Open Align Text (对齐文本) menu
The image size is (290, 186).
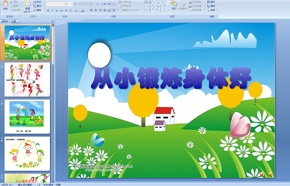pos(126,6)
